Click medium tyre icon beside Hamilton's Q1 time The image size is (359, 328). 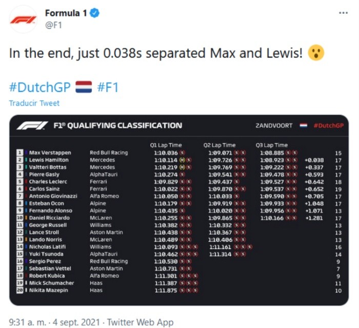(182, 160)
